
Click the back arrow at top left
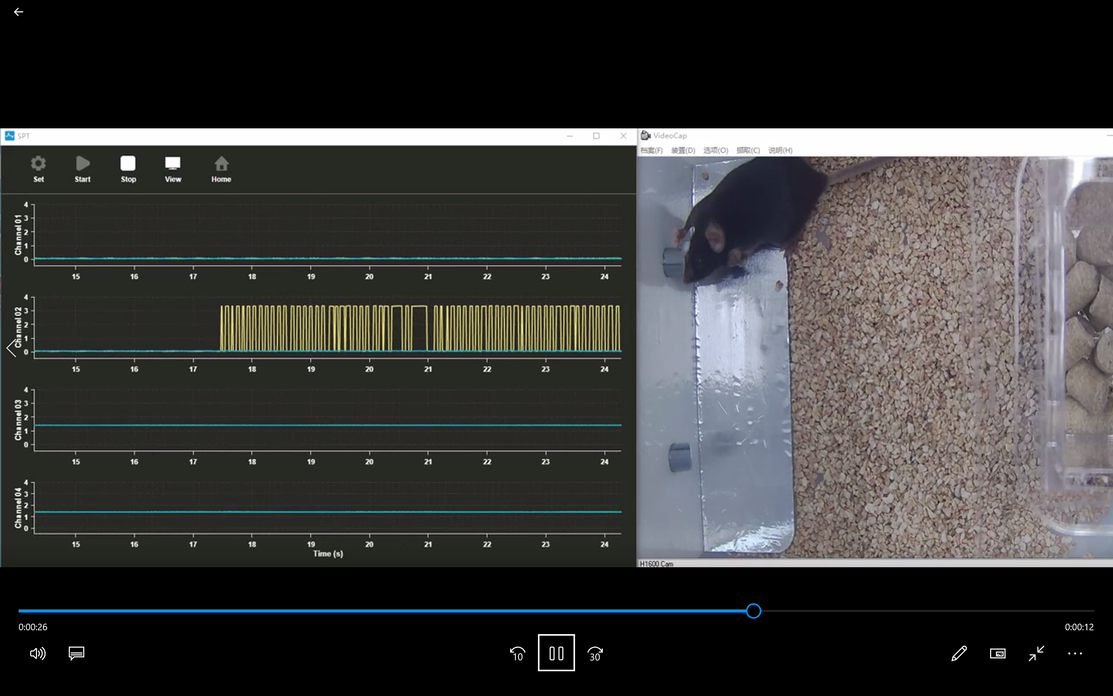[19, 12]
